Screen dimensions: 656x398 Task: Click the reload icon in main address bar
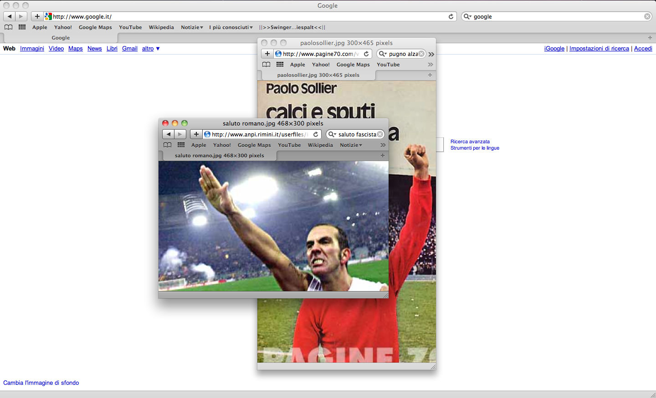click(451, 16)
